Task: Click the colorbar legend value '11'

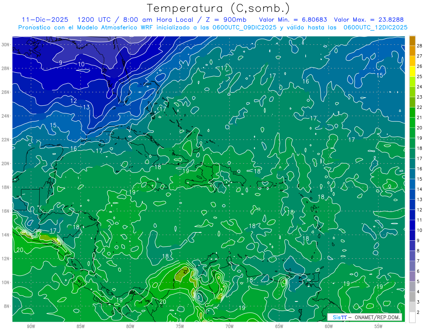Action: coord(419,220)
